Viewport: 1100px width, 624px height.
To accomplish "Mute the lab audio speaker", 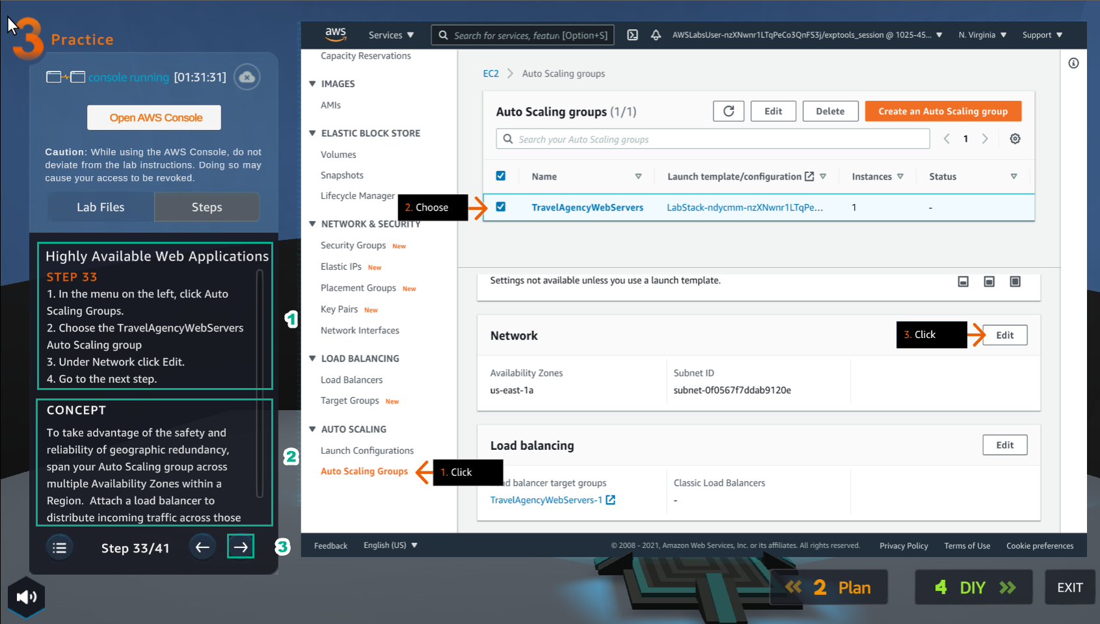I will point(26,597).
